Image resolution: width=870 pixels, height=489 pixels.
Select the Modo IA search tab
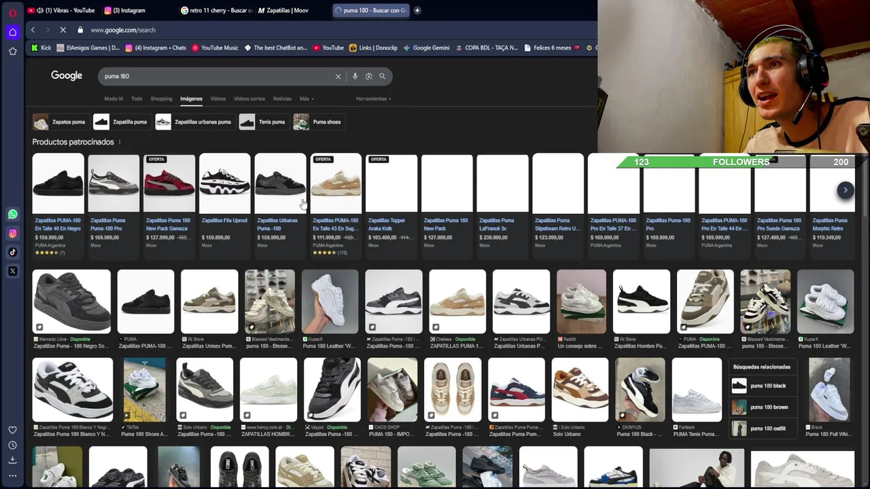[x=114, y=98]
